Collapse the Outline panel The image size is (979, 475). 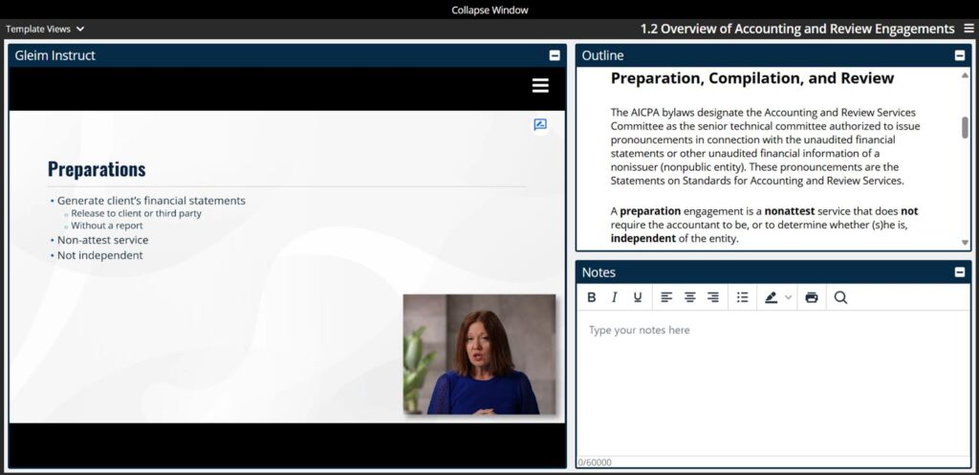(960, 55)
